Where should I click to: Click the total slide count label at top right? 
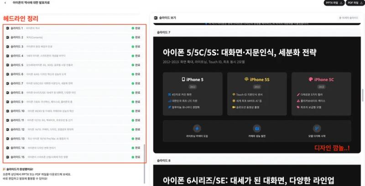point(349,18)
